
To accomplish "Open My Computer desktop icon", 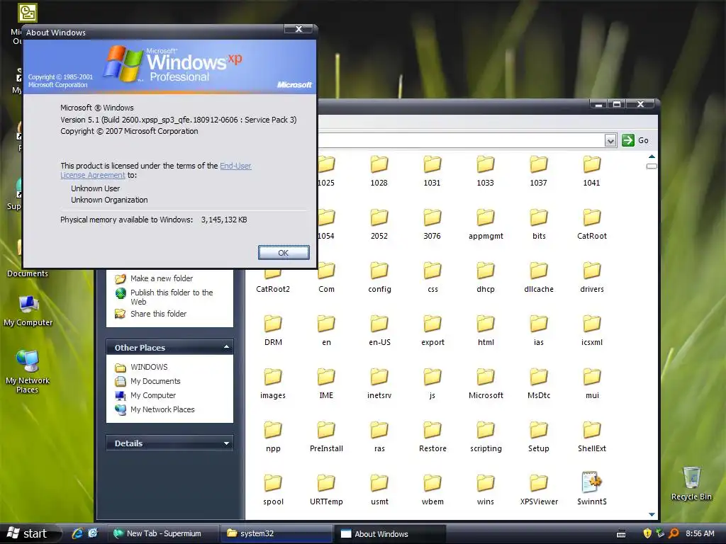I will 28,311.
